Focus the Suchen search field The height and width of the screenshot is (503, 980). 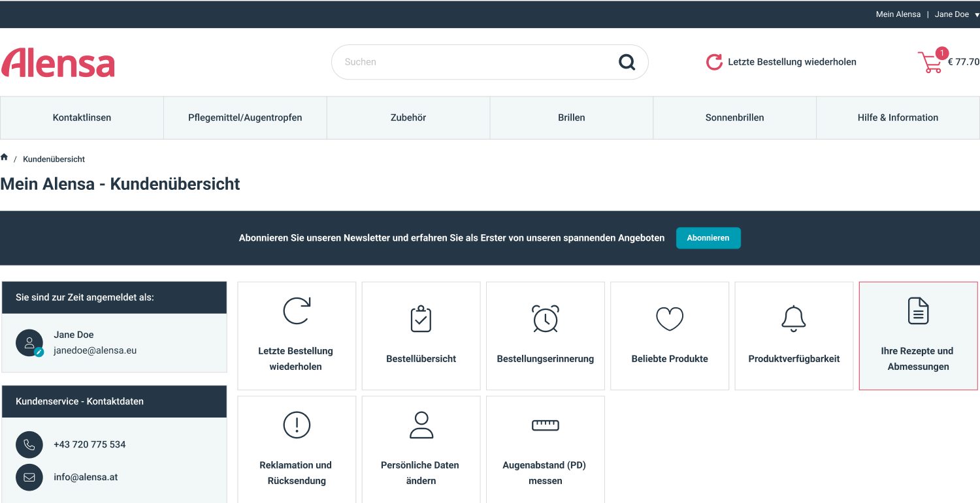477,62
